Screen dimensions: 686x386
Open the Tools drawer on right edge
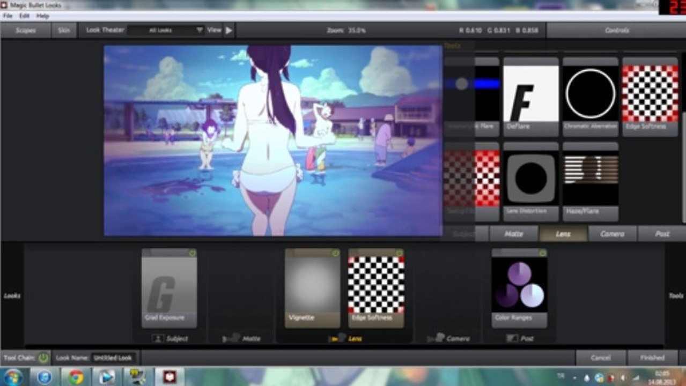point(675,295)
